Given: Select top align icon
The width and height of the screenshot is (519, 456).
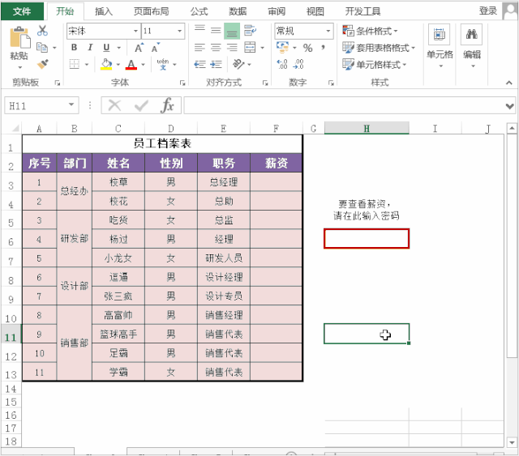Looking at the screenshot, I should (199, 31).
